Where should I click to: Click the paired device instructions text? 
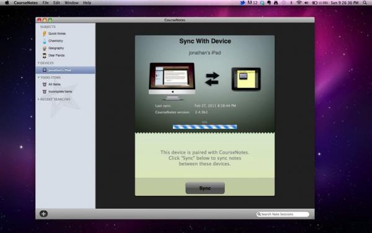point(205,158)
